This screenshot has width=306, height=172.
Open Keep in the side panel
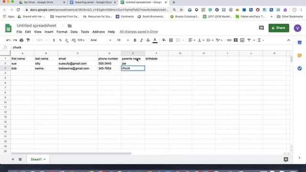coord(300,55)
